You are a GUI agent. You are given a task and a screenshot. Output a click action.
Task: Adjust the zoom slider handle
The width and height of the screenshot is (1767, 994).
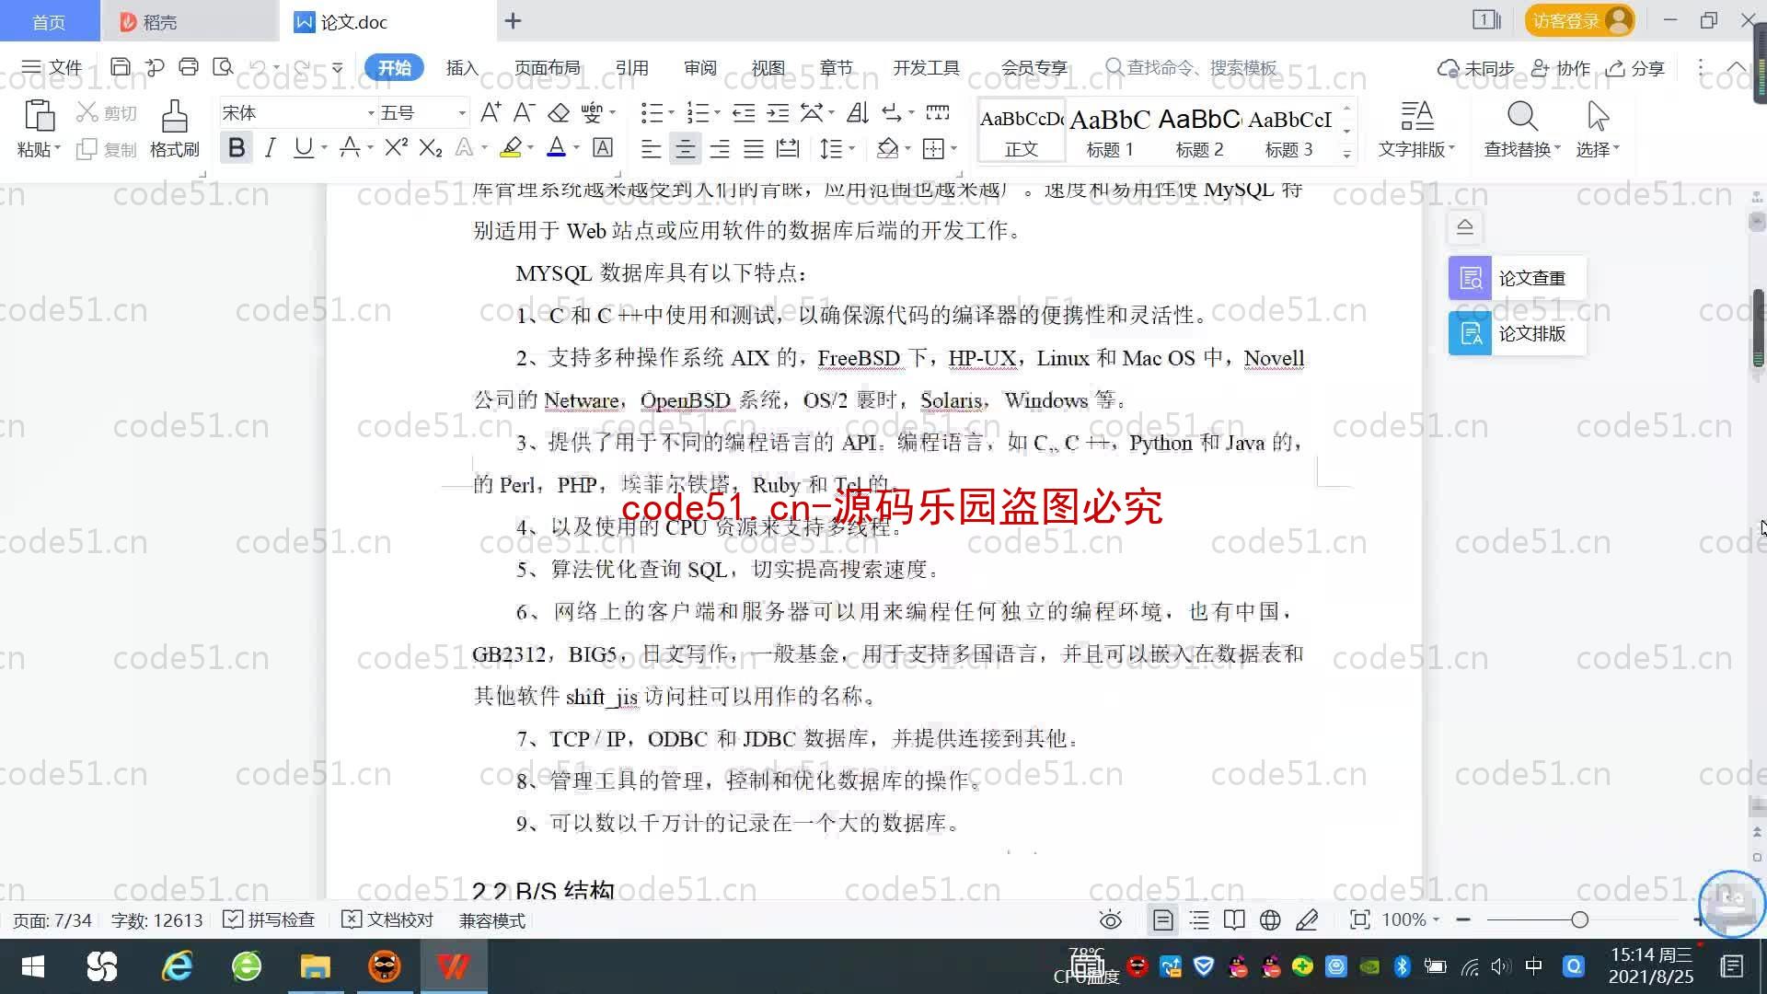tap(1580, 919)
